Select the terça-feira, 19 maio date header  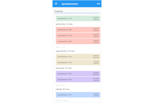pyautogui.click(x=64, y=68)
